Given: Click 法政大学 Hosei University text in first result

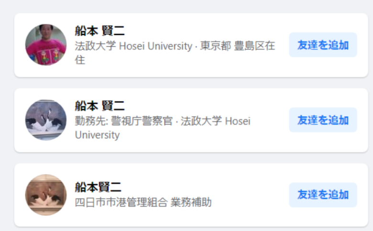Looking at the screenshot, I should coord(133,46).
